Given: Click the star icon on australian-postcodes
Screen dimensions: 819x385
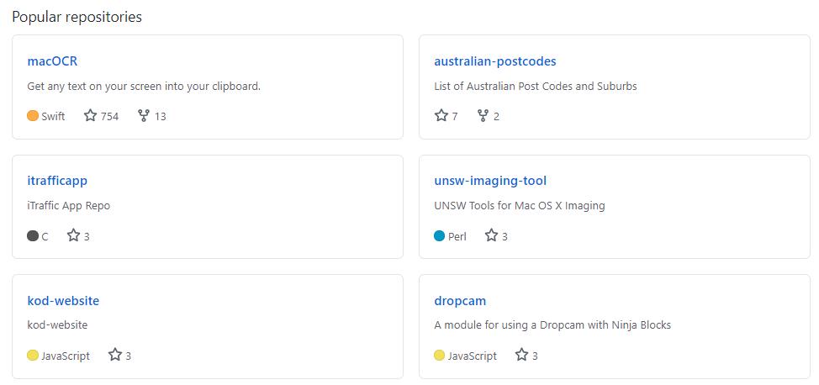Looking at the screenshot, I should [441, 116].
